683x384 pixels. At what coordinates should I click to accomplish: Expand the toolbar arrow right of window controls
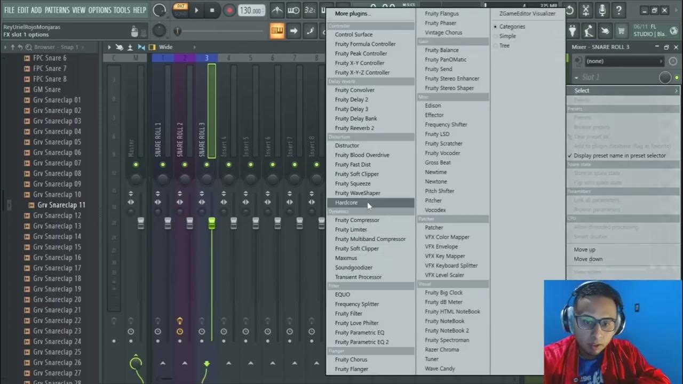pos(676,10)
